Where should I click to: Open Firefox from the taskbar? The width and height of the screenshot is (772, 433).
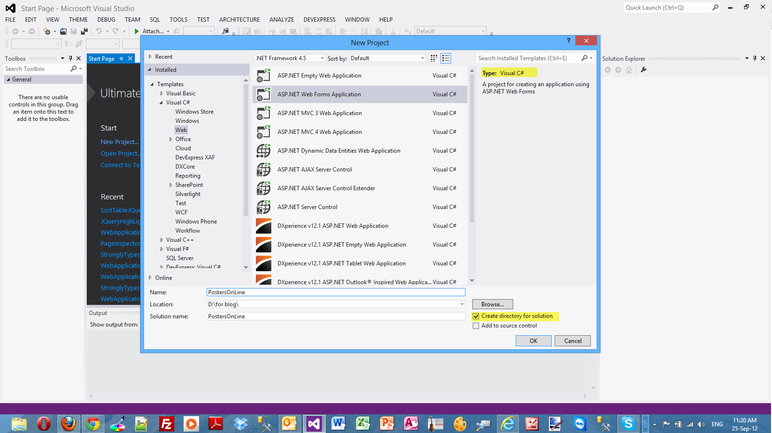pyautogui.click(x=68, y=424)
